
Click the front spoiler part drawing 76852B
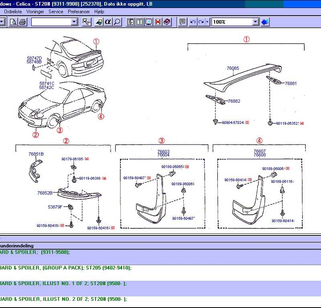[x=79, y=194]
